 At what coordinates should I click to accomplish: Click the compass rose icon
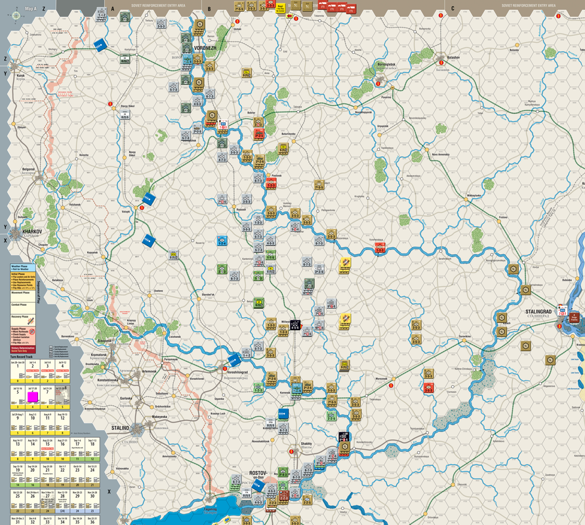tap(16, 16)
